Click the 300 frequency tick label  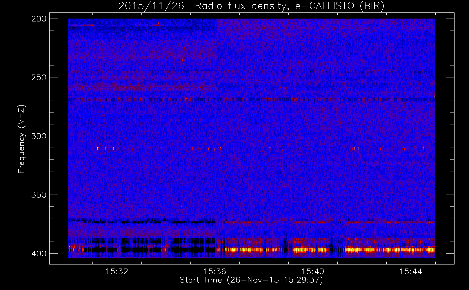tap(39, 136)
